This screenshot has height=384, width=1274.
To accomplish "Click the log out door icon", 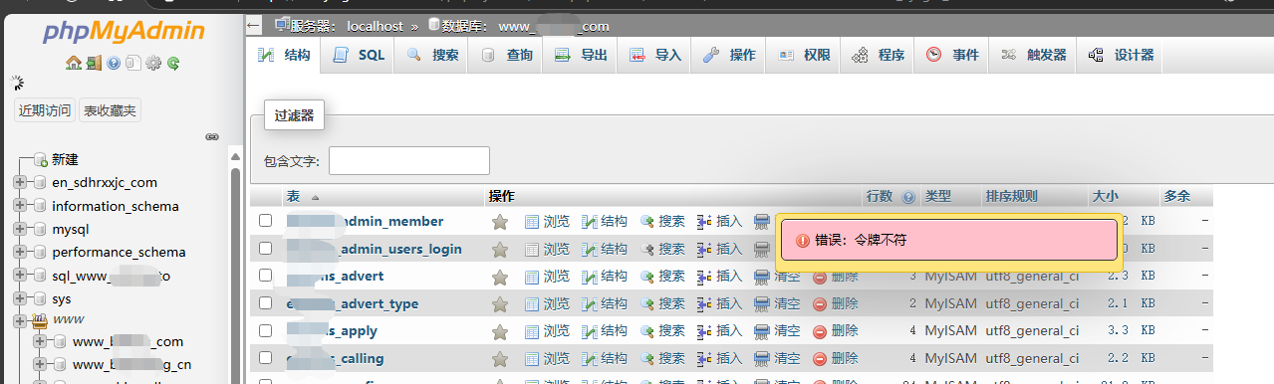I will (x=94, y=63).
